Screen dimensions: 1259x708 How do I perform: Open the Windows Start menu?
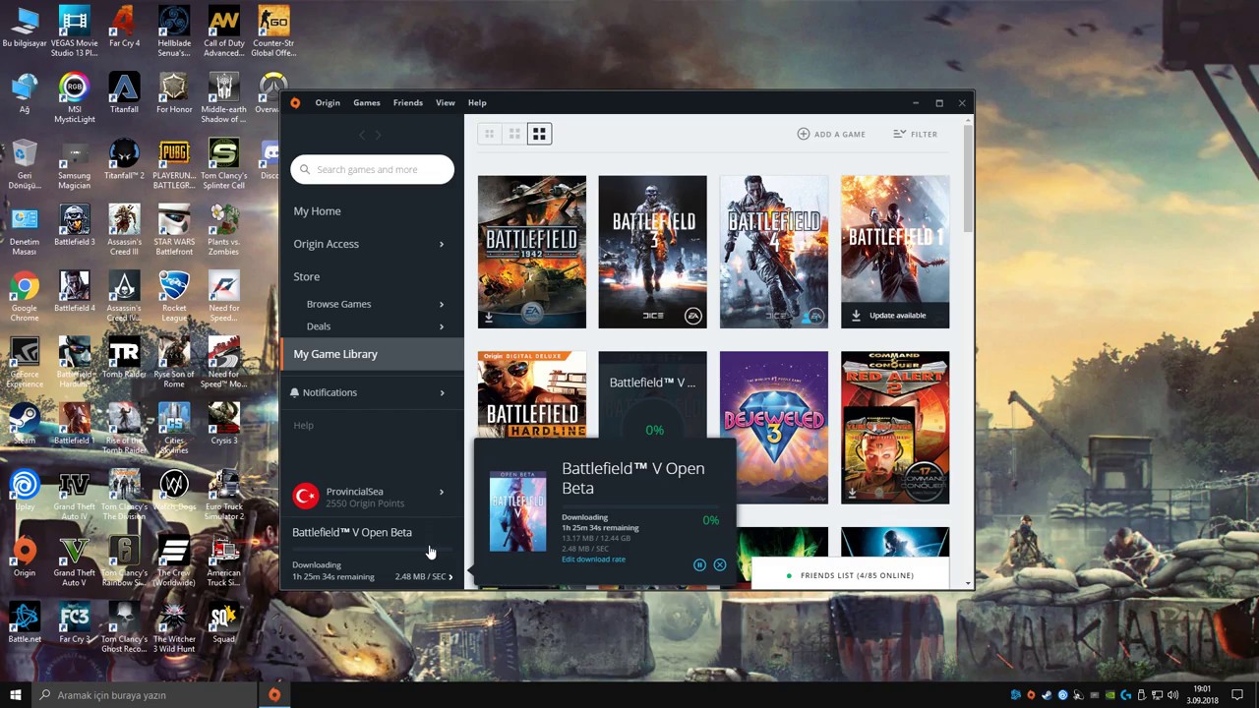[x=15, y=695]
